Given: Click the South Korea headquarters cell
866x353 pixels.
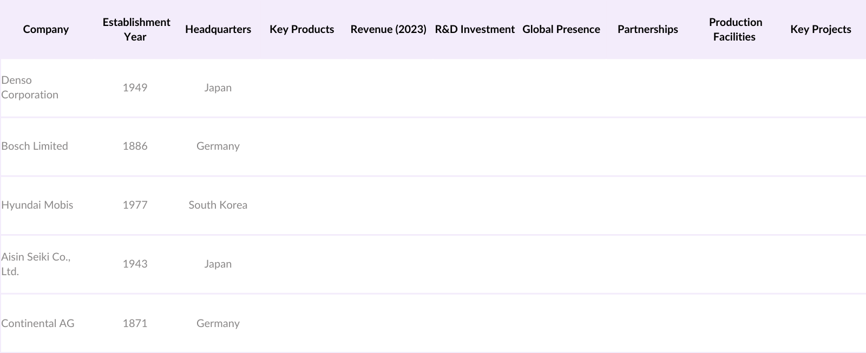Looking at the screenshot, I should pos(218,205).
